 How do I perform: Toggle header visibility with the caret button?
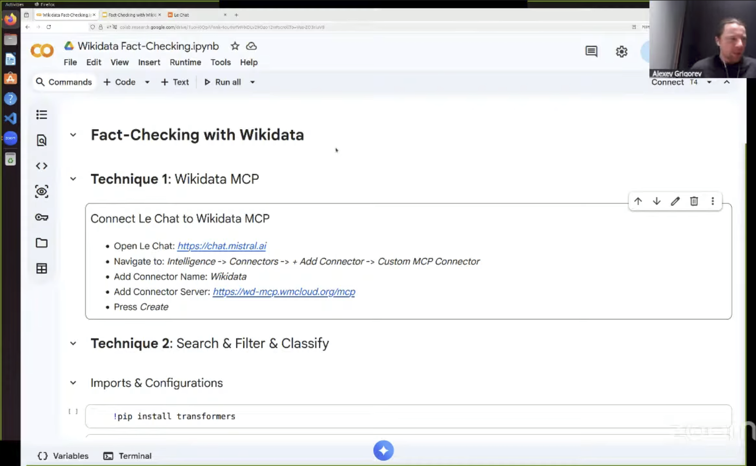pyautogui.click(x=727, y=82)
